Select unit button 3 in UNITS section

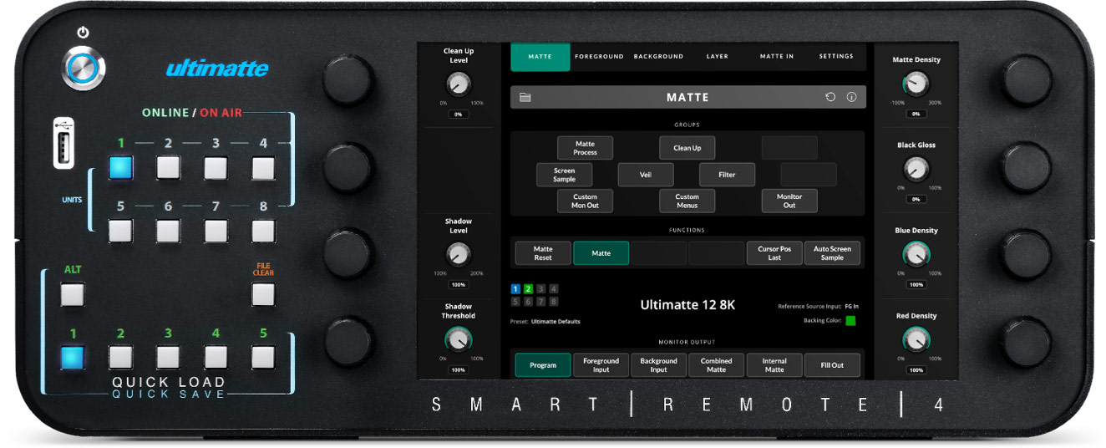point(216,168)
